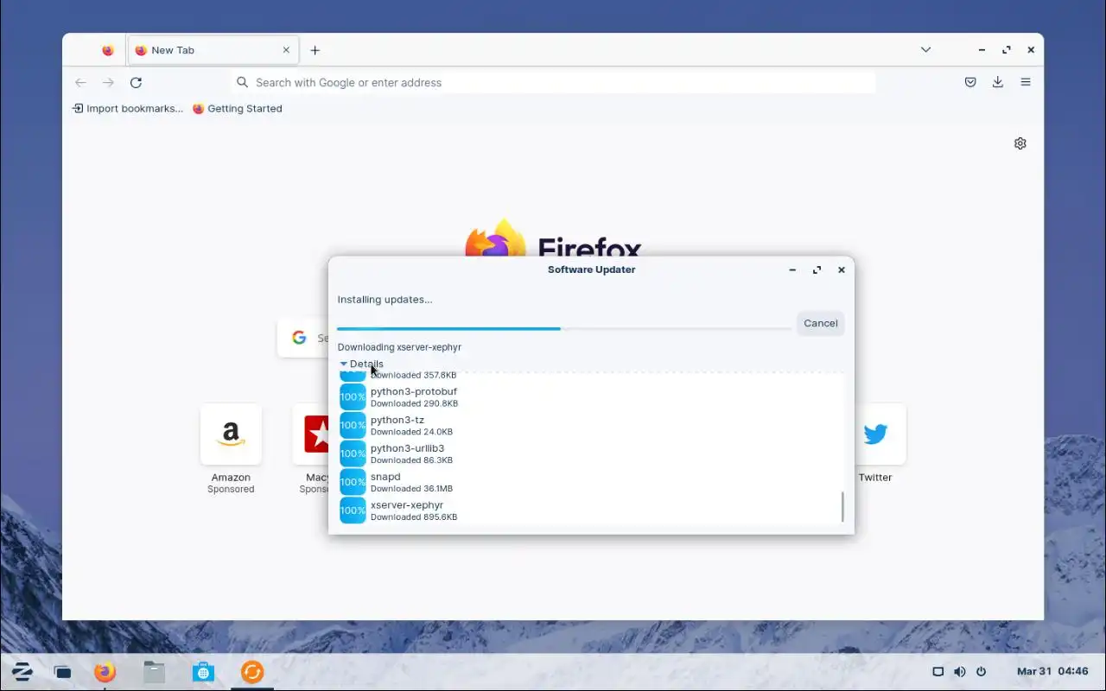Click the details list scrollbar
This screenshot has height=691, width=1106.
(842, 507)
